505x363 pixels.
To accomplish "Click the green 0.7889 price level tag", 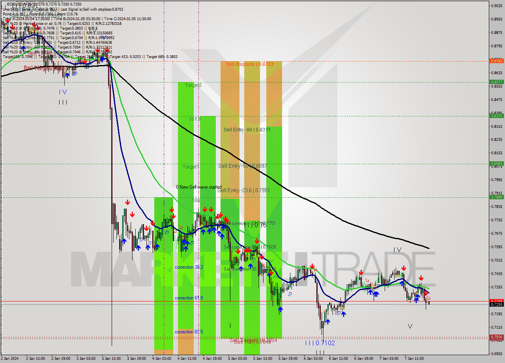I will pos(496,197).
